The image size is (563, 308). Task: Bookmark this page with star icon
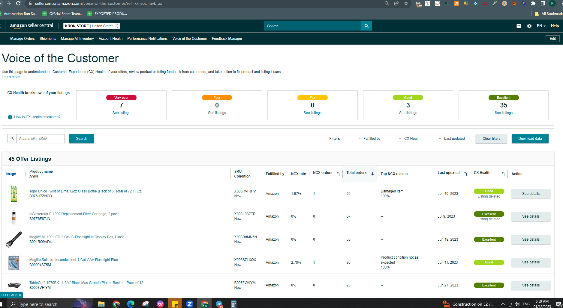pyautogui.click(x=406, y=3)
